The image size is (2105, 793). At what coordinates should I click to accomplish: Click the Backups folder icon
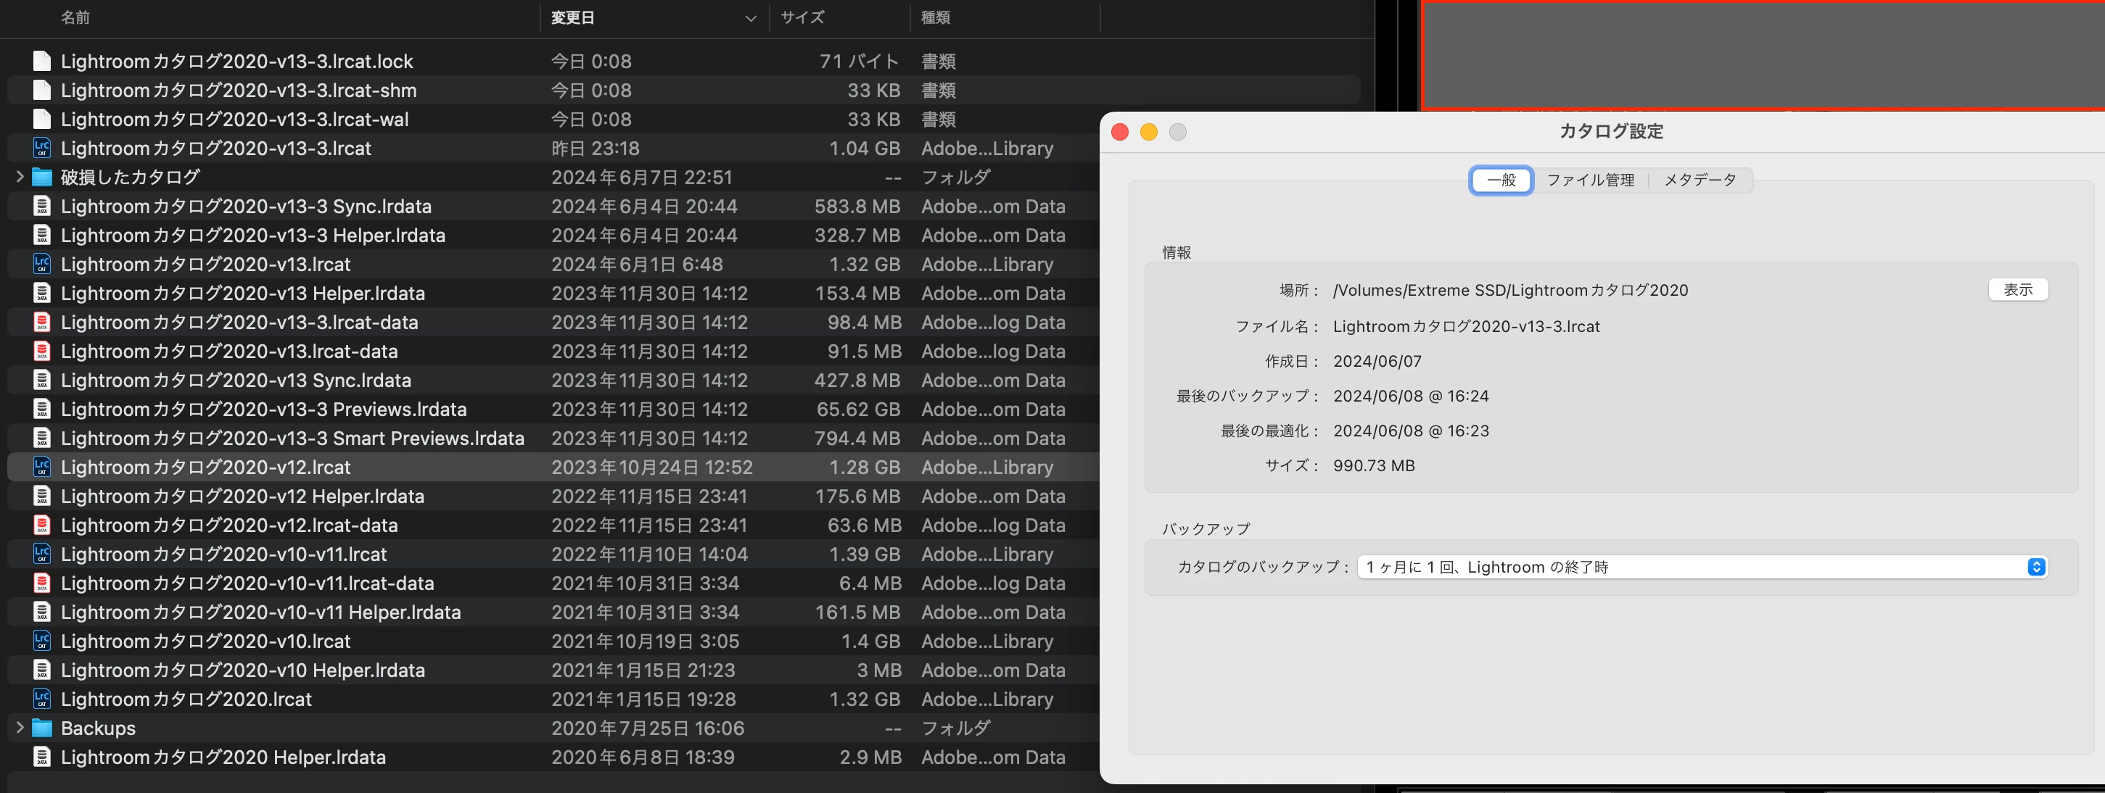click(x=41, y=728)
